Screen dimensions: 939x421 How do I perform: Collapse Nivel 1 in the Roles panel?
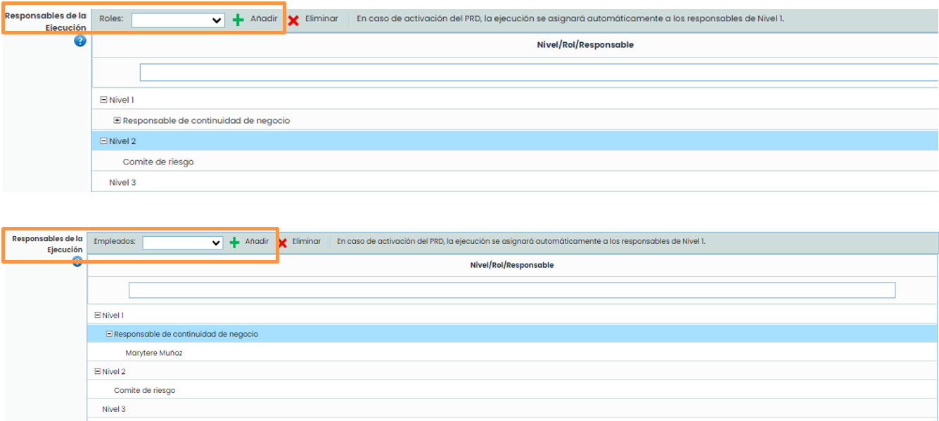point(103,100)
